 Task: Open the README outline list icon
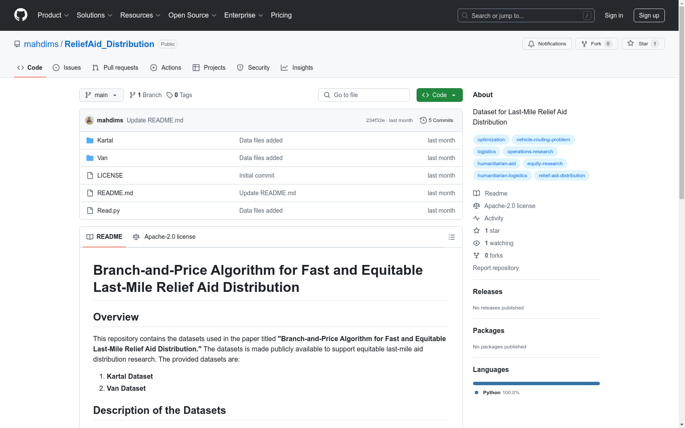click(x=451, y=237)
